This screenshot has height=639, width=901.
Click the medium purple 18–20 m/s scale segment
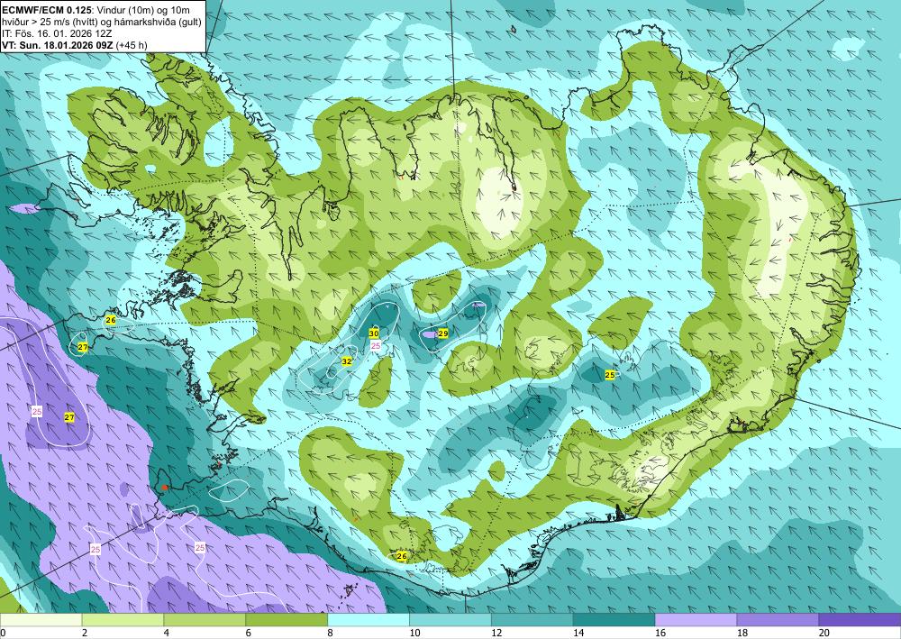tap(778, 619)
